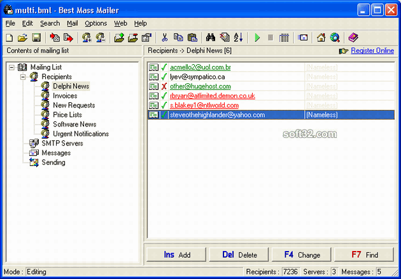Click the export list toolbar icon
Viewport: 401px width, 279px height.
point(68,37)
